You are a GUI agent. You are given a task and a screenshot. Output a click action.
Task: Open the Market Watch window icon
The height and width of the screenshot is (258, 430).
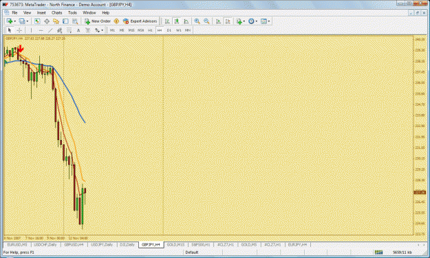37,21
